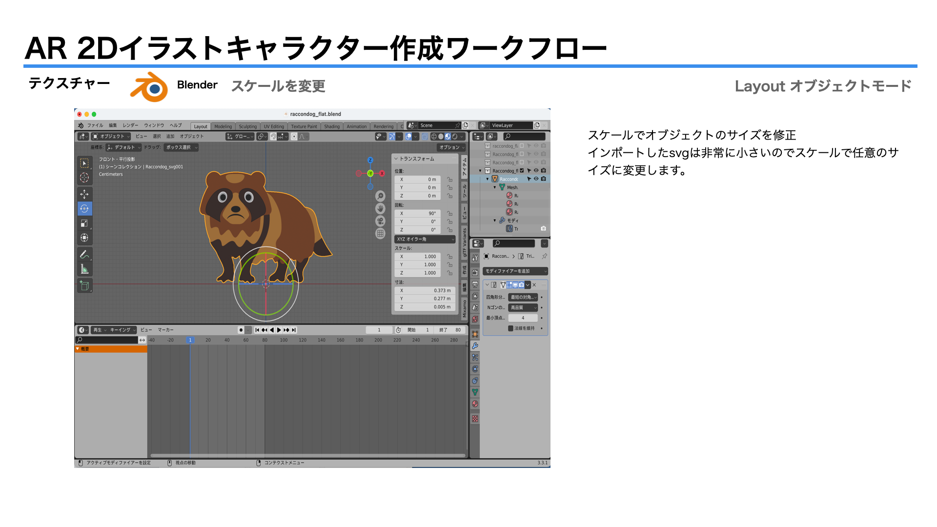This screenshot has width=937, height=527.
Task: Switch to the Modeling workspace tab
Action: [223, 126]
